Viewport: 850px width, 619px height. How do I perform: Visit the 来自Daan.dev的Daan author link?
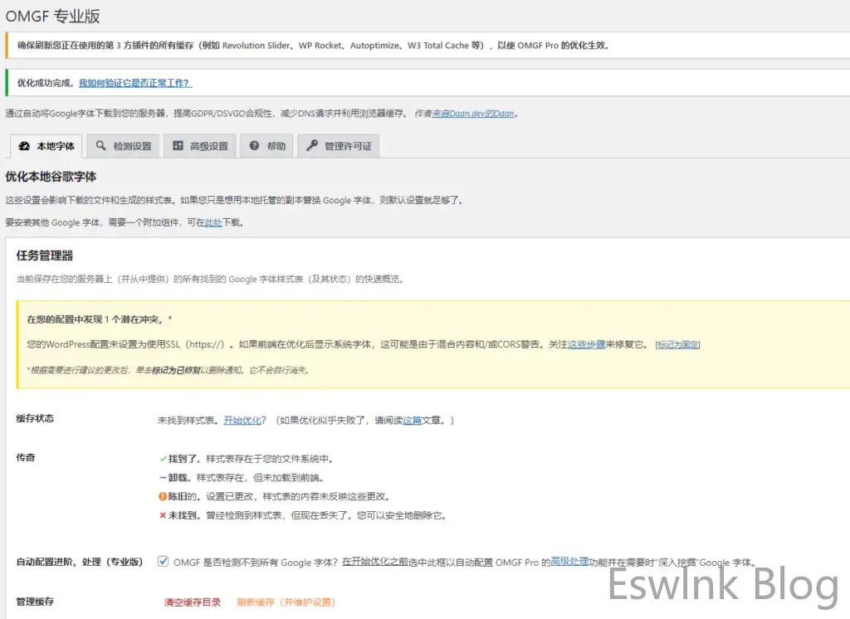pos(476,114)
